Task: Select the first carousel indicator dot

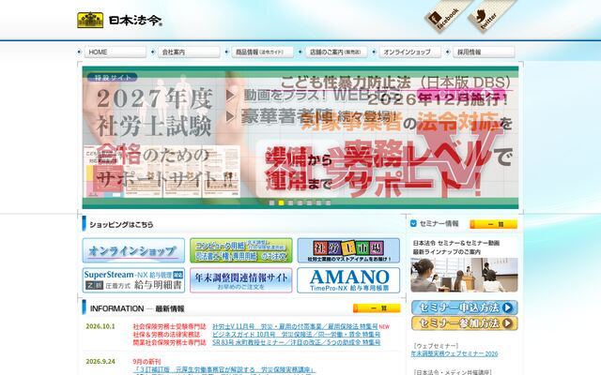Action: (271, 202)
